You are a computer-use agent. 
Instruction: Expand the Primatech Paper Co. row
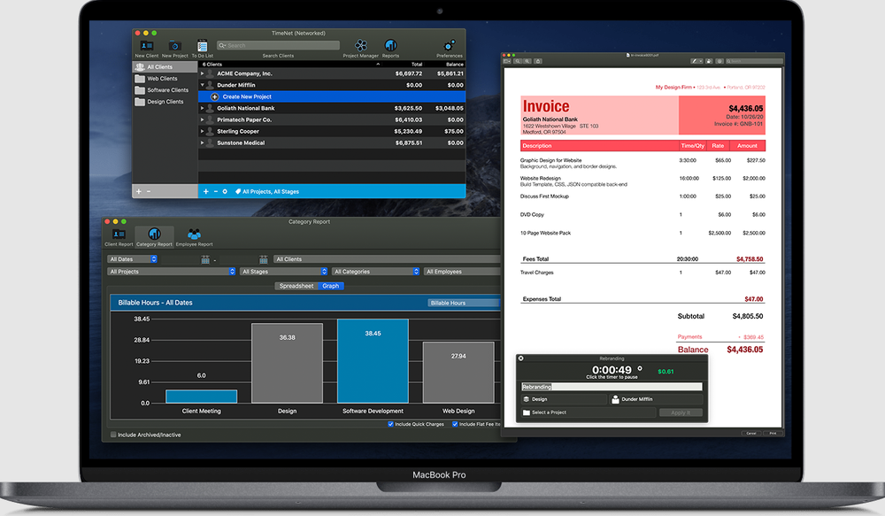[x=202, y=119]
